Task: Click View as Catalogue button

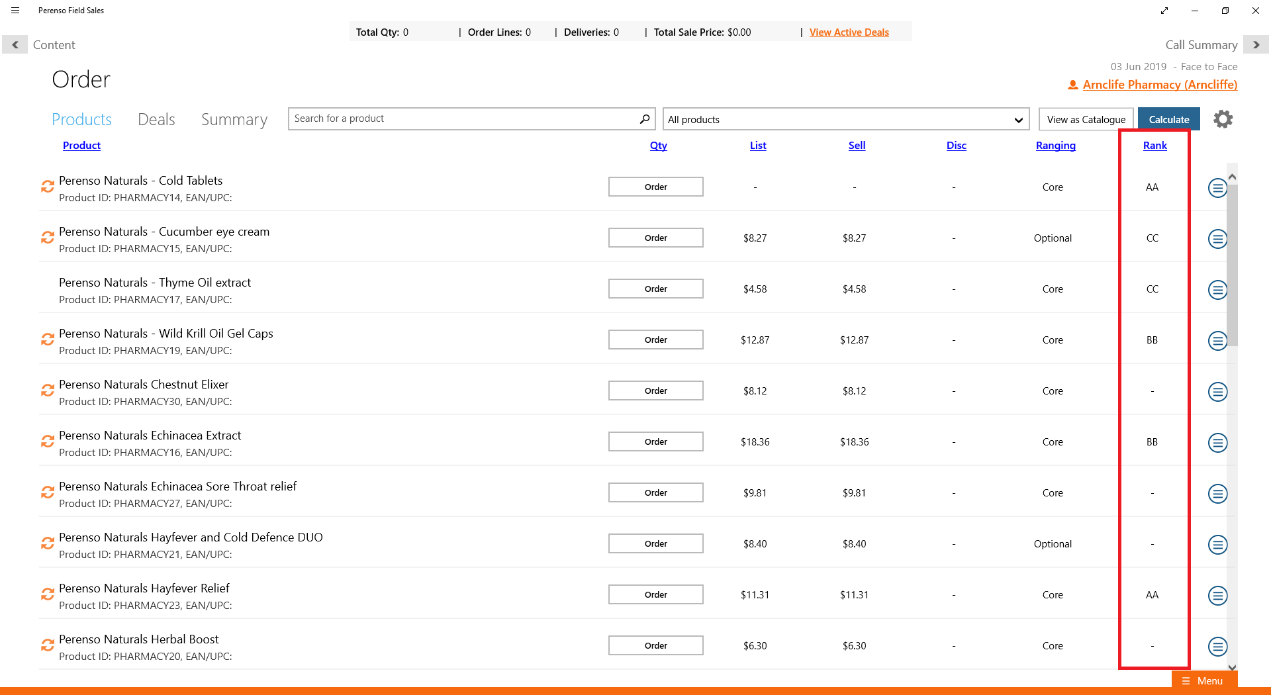Action: coord(1086,119)
